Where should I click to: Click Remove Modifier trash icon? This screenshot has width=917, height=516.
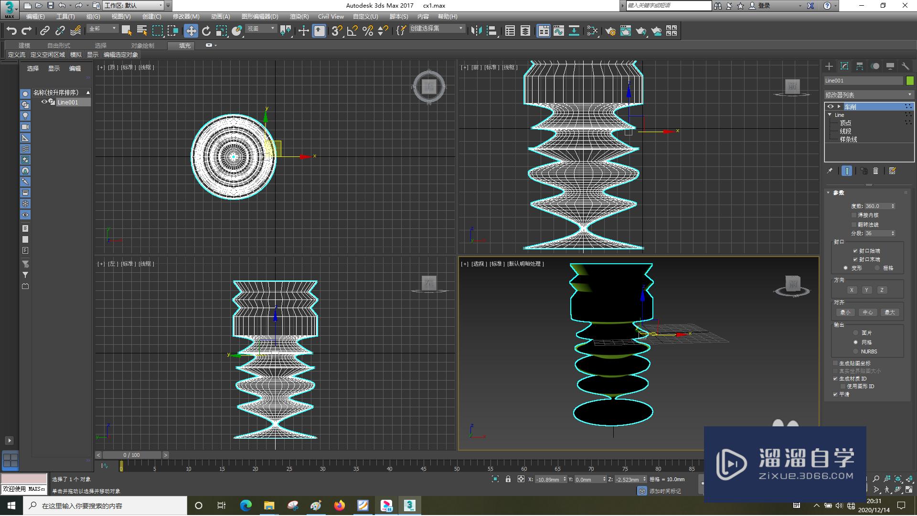click(875, 171)
